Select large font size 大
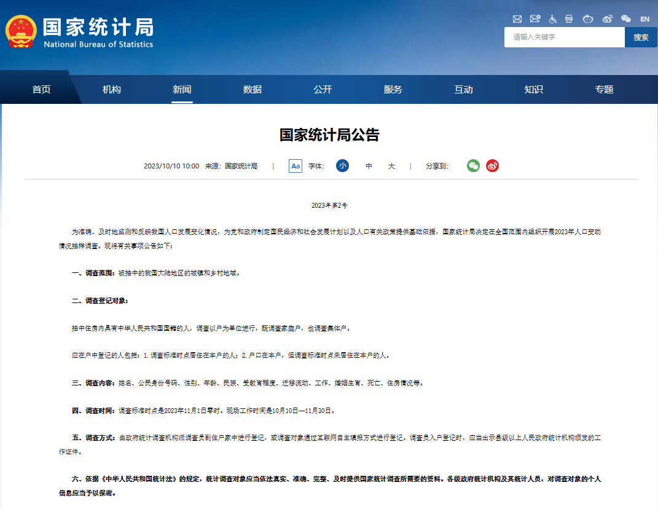 coord(391,166)
